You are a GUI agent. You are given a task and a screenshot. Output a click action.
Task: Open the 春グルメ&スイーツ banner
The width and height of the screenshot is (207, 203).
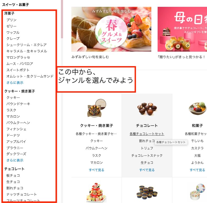(x=111, y=29)
